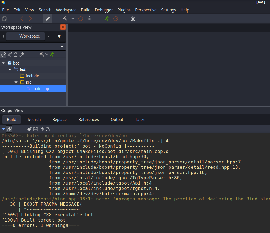
Task: Open the Plugins menu
Action: (x=124, y=10)
